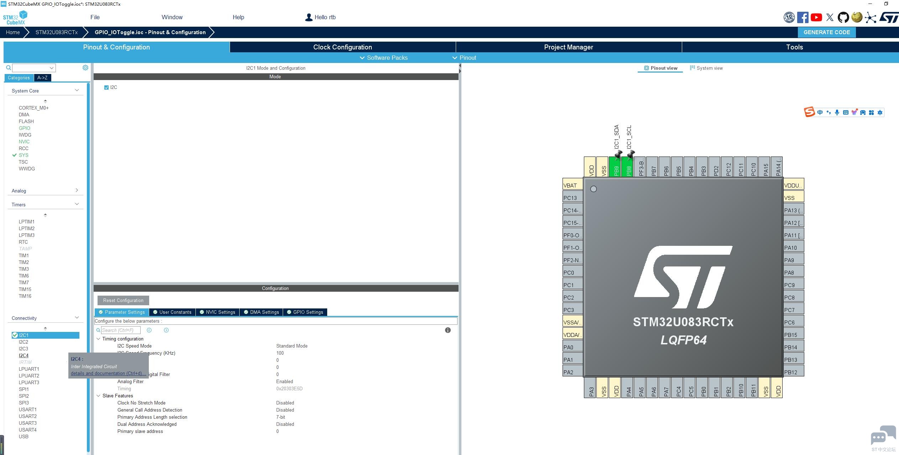Go to previous parameter search result
The image size is (899, 455).
click(x=149, y=330)
